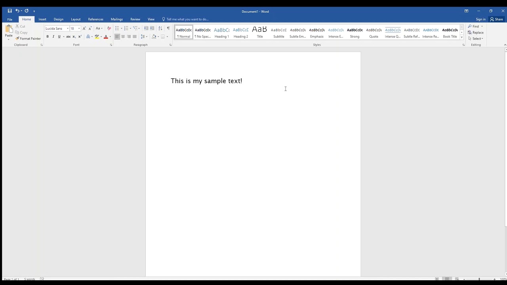Image resolution: width=507 pixels, height=285 pixels.
Task: Click the Save icon in Quick Access Toolbar
Action: [10, 11]
